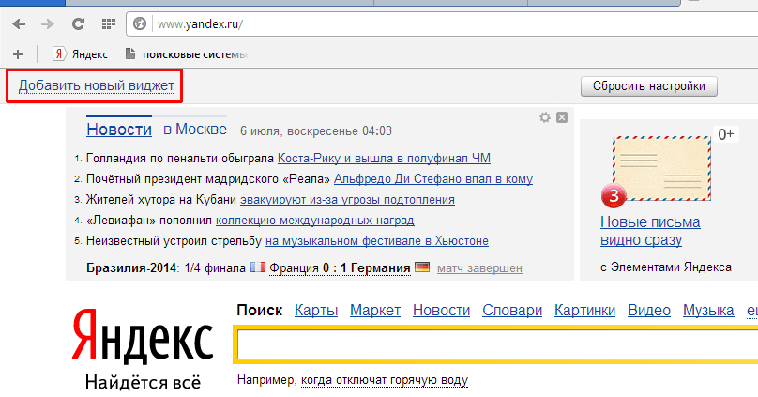
Task: Select the Новости tab in the widget
Action: pyautogui.click(x=119, y=130)
